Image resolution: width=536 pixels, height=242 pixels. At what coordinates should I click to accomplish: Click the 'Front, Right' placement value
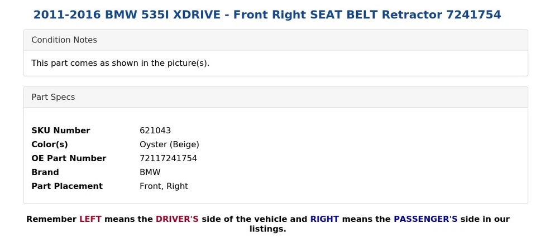click(164, 186)
